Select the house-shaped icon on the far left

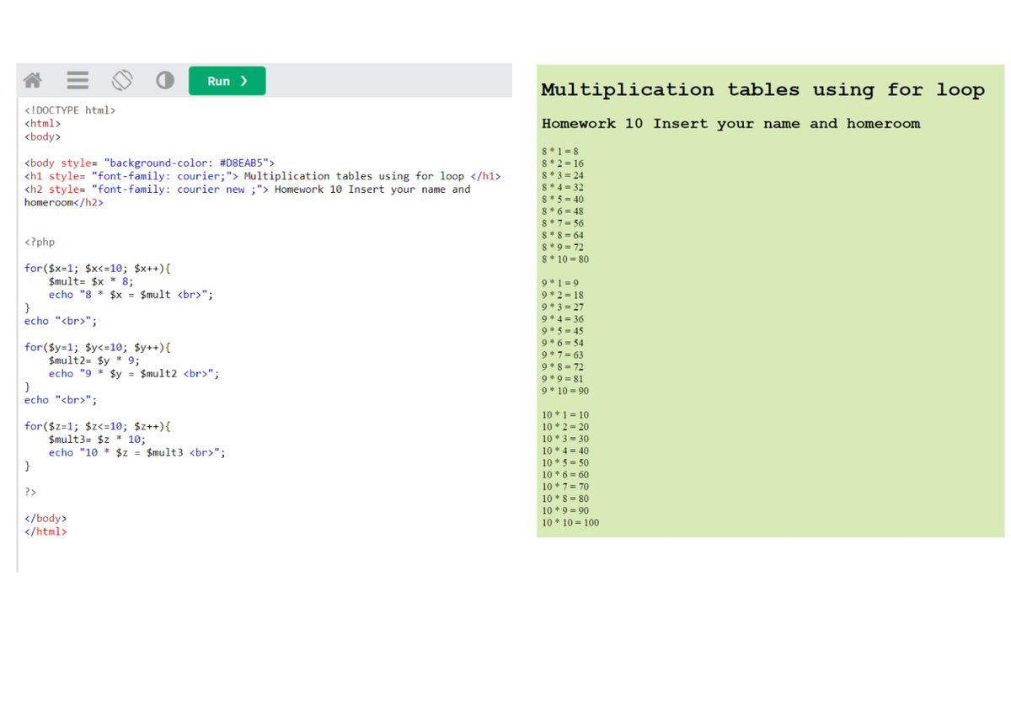pos(30,79)
